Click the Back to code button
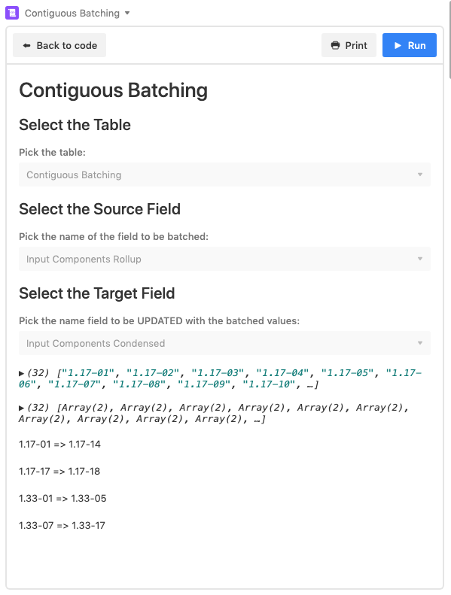The width and height of the screenshot is (451, 595). point(59,46)
